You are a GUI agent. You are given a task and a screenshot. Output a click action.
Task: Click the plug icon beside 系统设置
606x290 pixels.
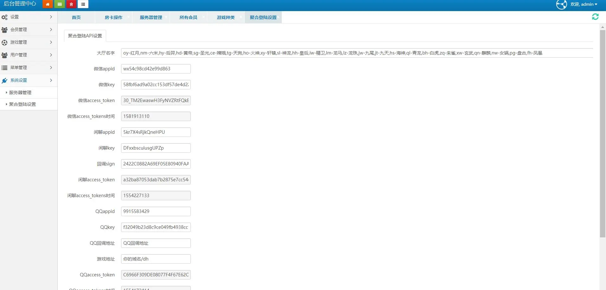pos(4,81)
